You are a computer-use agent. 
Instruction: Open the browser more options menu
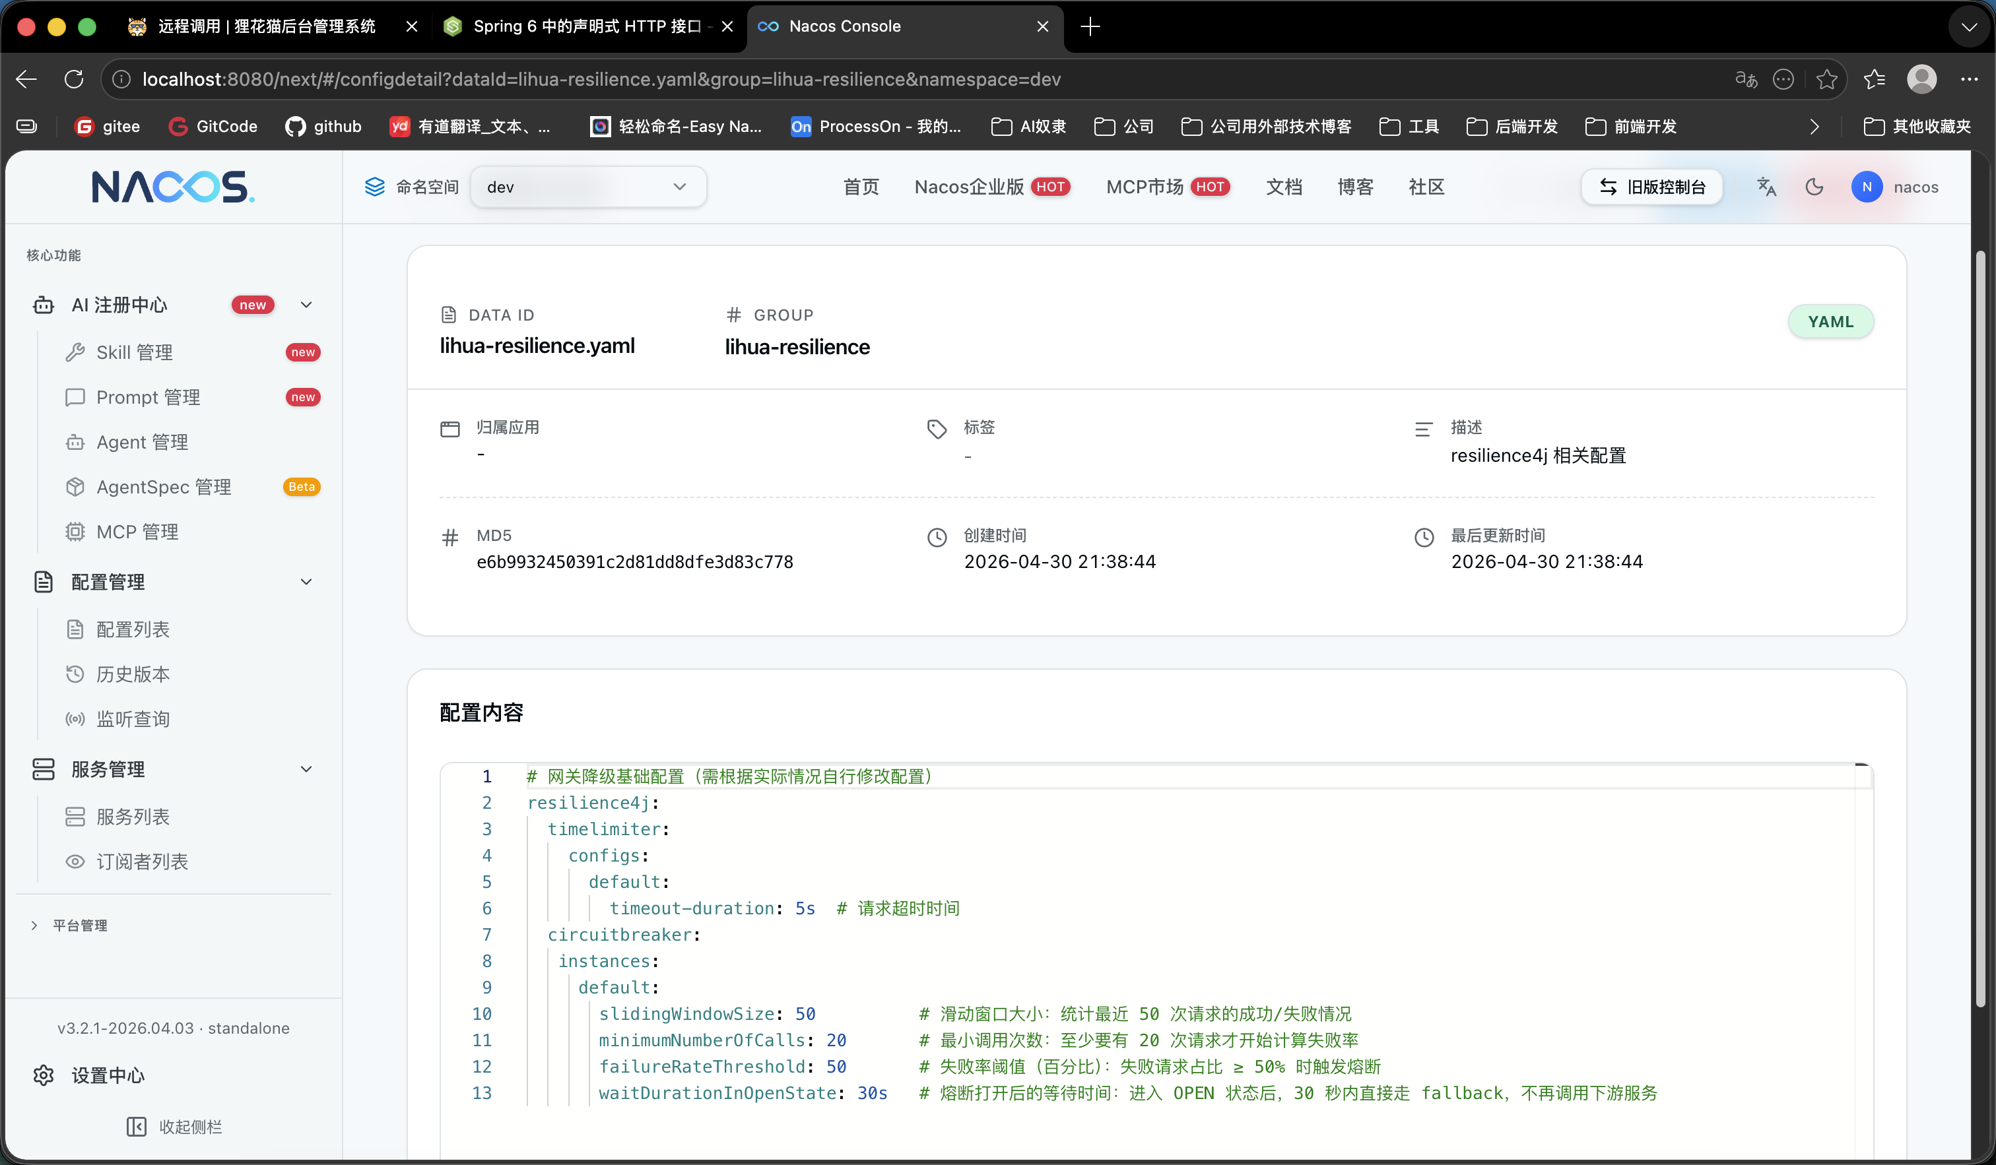pos(1970,79)
